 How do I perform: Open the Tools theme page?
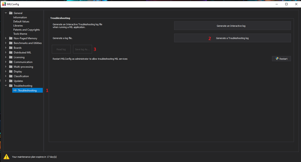pyautogui.click(x=20, y=34)
